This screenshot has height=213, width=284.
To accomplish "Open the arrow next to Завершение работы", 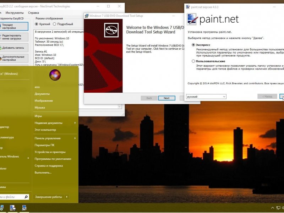I will [x=67, y=197].
